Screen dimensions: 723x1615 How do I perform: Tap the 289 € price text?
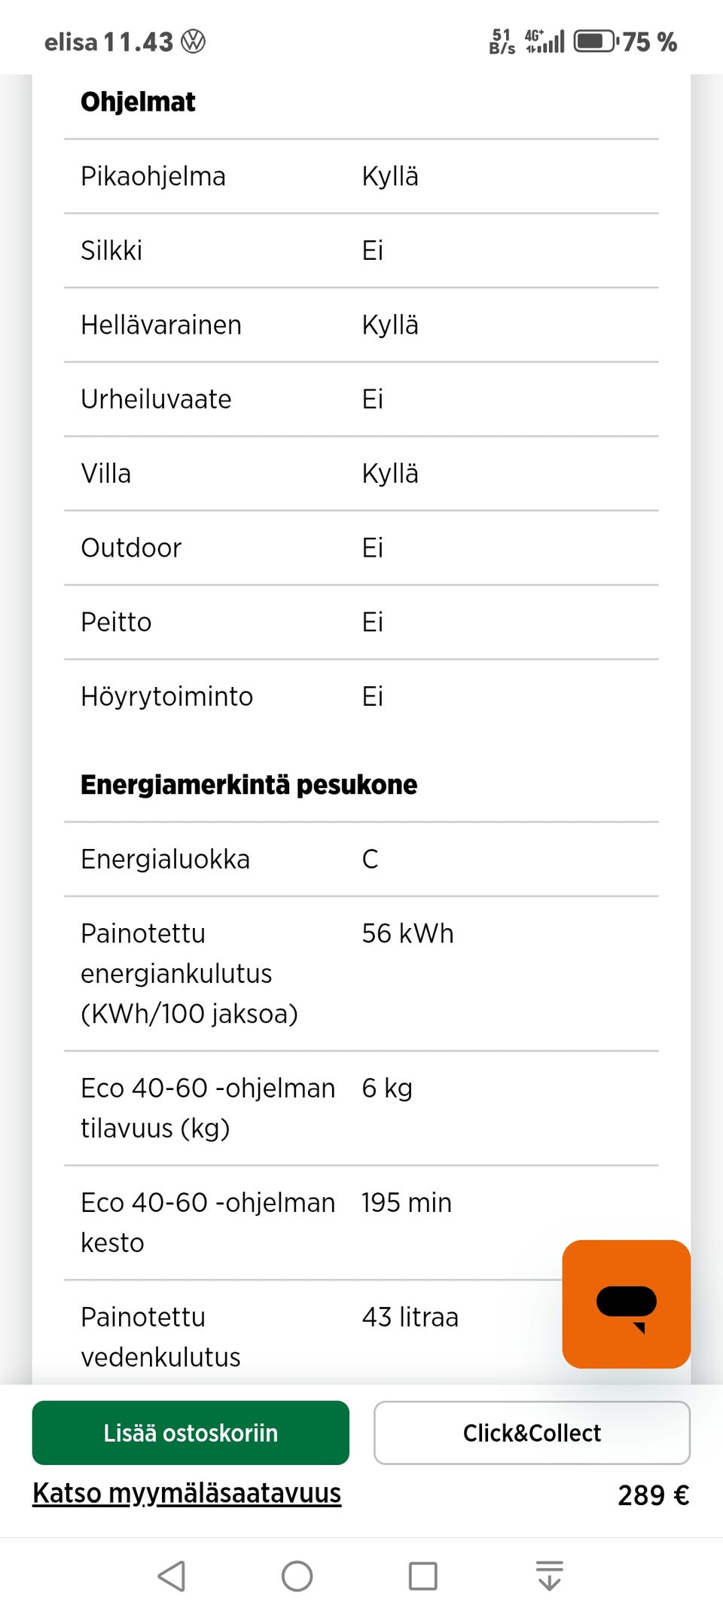pyautogui.click(x=653, y=1495)
